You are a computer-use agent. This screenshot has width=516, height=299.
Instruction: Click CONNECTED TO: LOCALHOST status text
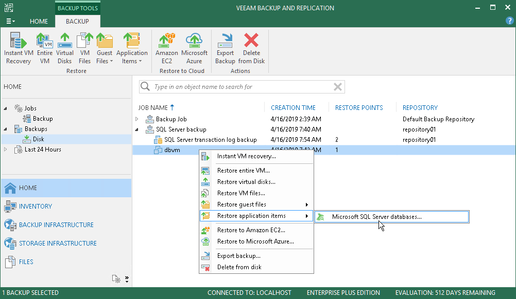249,293
